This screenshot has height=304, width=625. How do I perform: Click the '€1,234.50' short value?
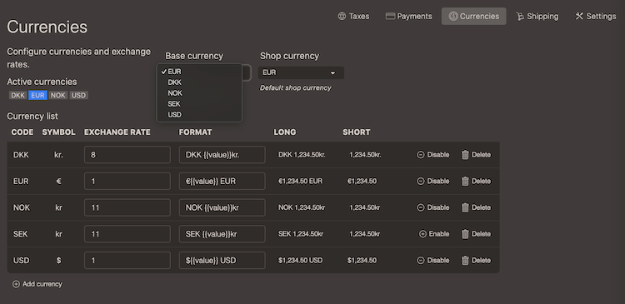[x=362, y=182]
